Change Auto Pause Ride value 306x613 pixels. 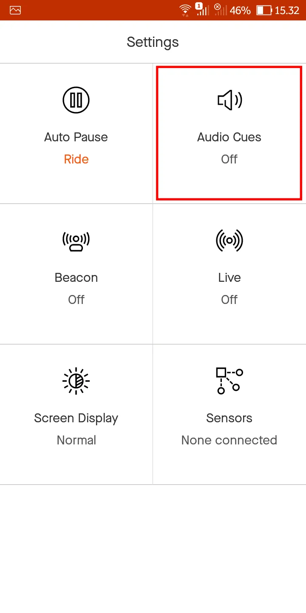tap(76, 159)
